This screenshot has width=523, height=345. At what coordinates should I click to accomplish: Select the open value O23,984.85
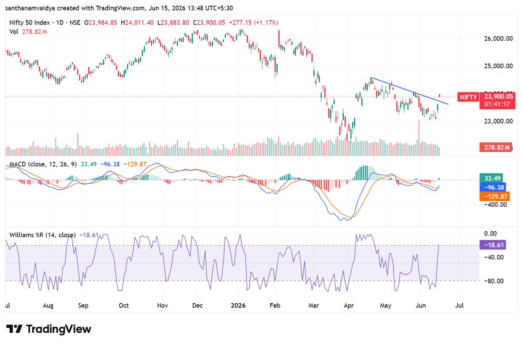101,22
